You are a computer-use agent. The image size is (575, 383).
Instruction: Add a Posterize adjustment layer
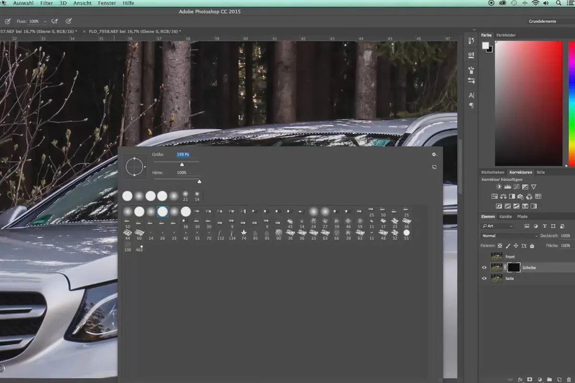[x=507, y=206]
